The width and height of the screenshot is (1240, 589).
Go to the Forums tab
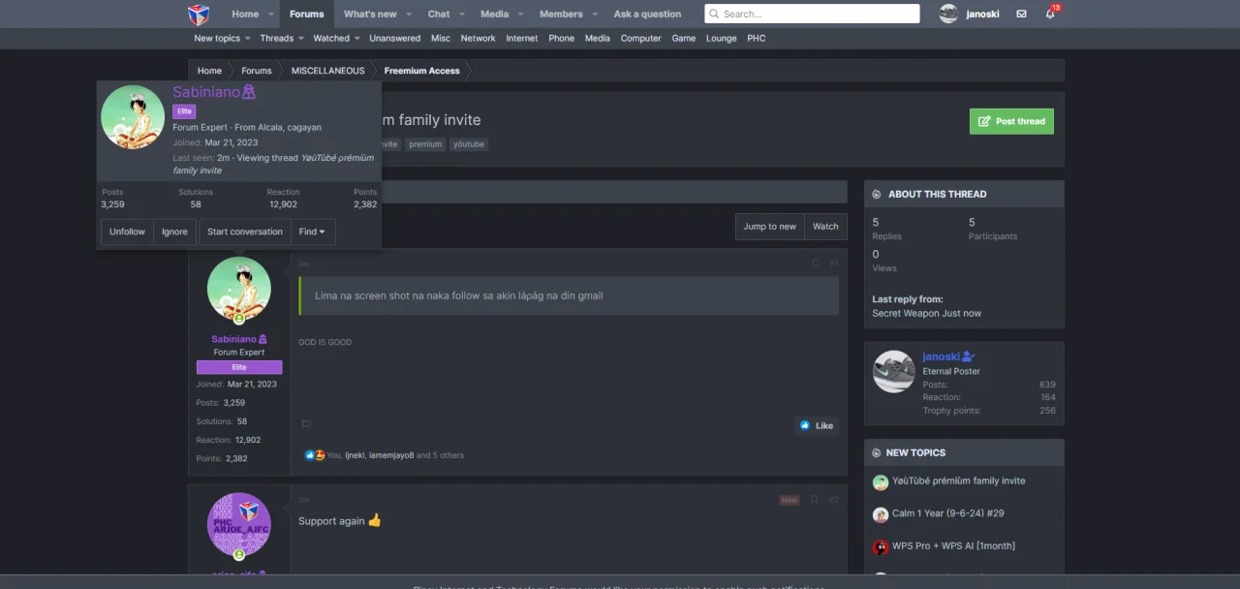click(306, 15)
